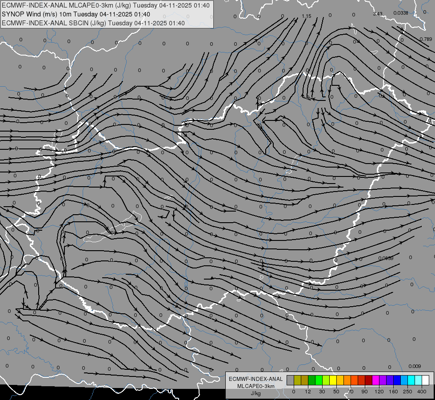Click the legend tick label 90
Viewport: 435px width, 400px height.
click(x=364, y=392)
